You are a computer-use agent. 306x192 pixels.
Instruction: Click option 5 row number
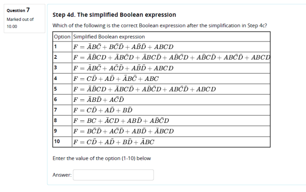(56, 89)
